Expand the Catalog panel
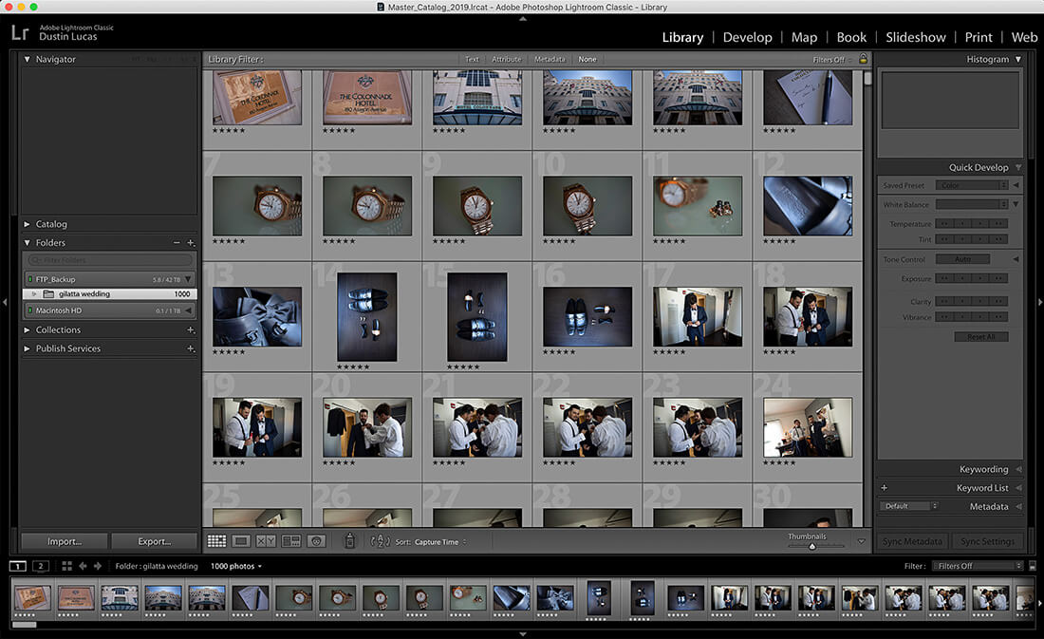The image size is (1044, 639). tap(28, 224)
